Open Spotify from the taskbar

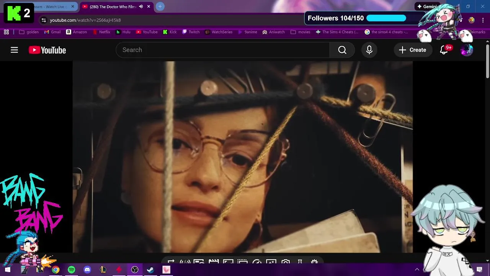pyautogui.click(x=72, y=270)
